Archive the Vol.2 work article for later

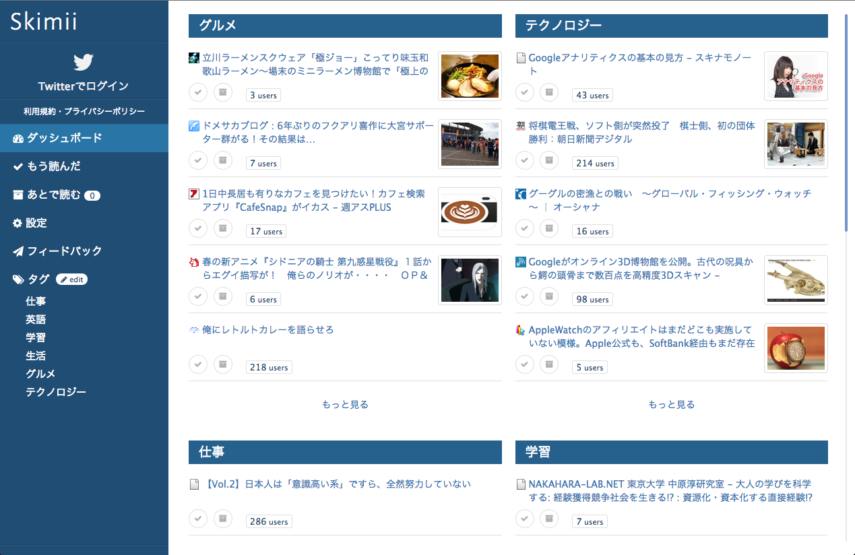click(223, 519)
